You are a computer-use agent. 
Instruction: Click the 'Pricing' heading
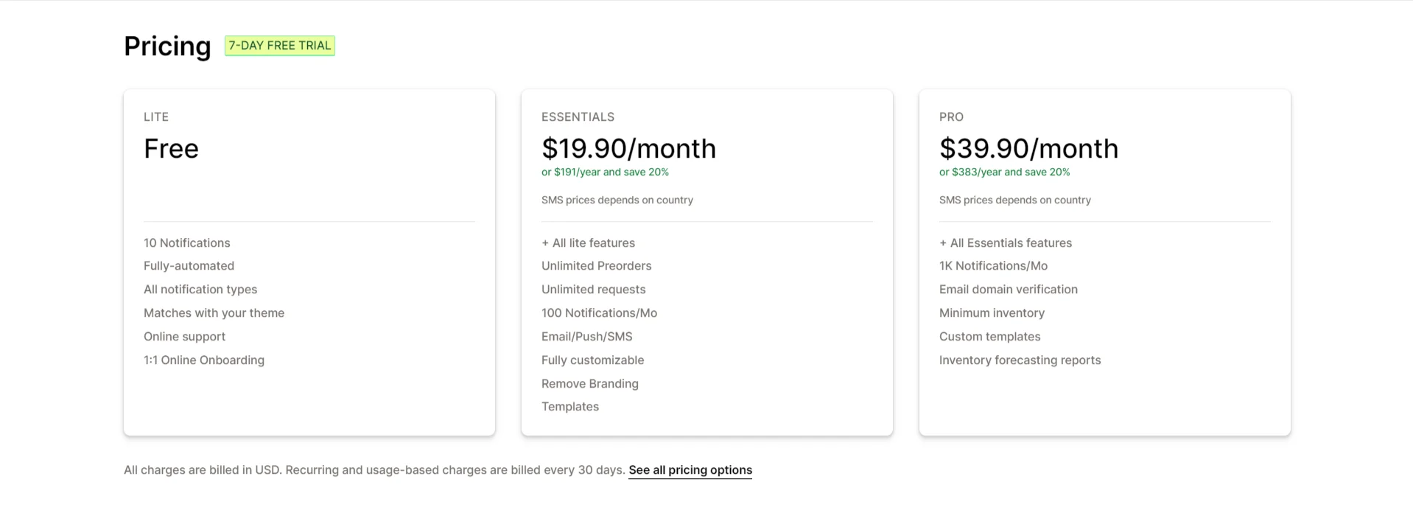[x=167, y=46]
